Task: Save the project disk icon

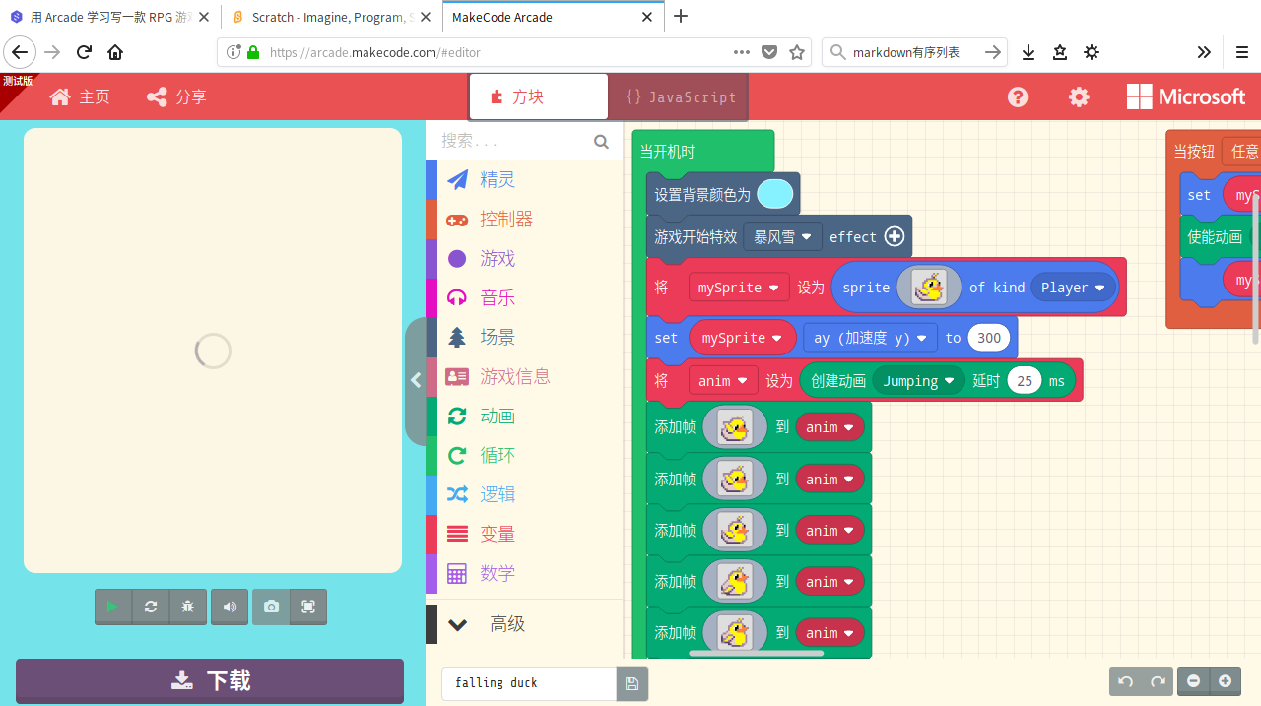Action: (x=631, y=683)
